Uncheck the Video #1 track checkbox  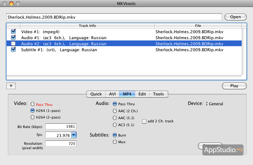tap(13, 32)
